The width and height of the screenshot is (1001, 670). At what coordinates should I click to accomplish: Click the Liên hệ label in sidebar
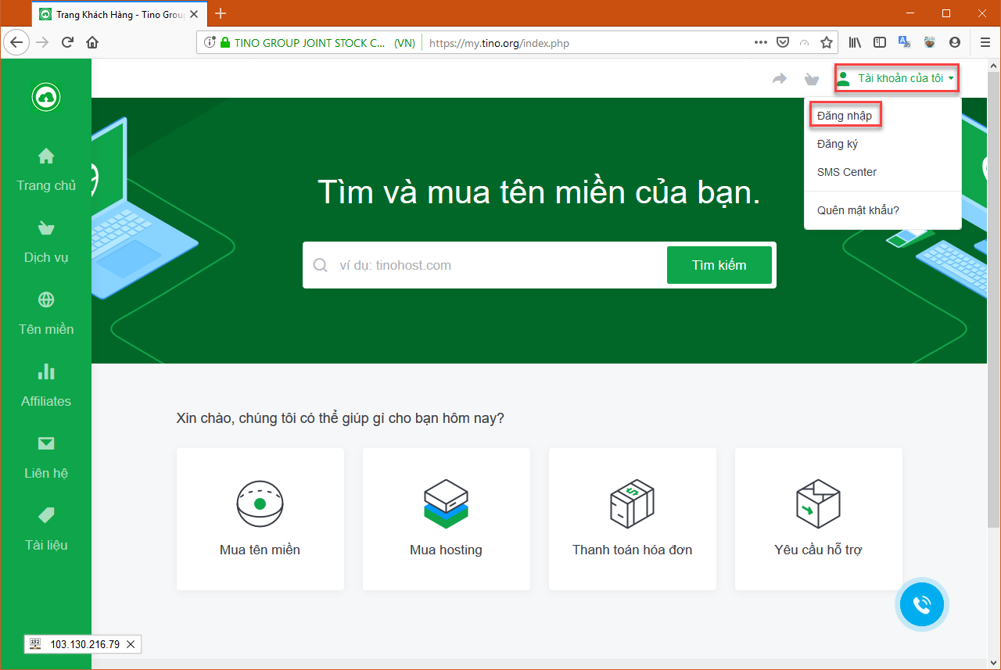click(x=46, y=473)
